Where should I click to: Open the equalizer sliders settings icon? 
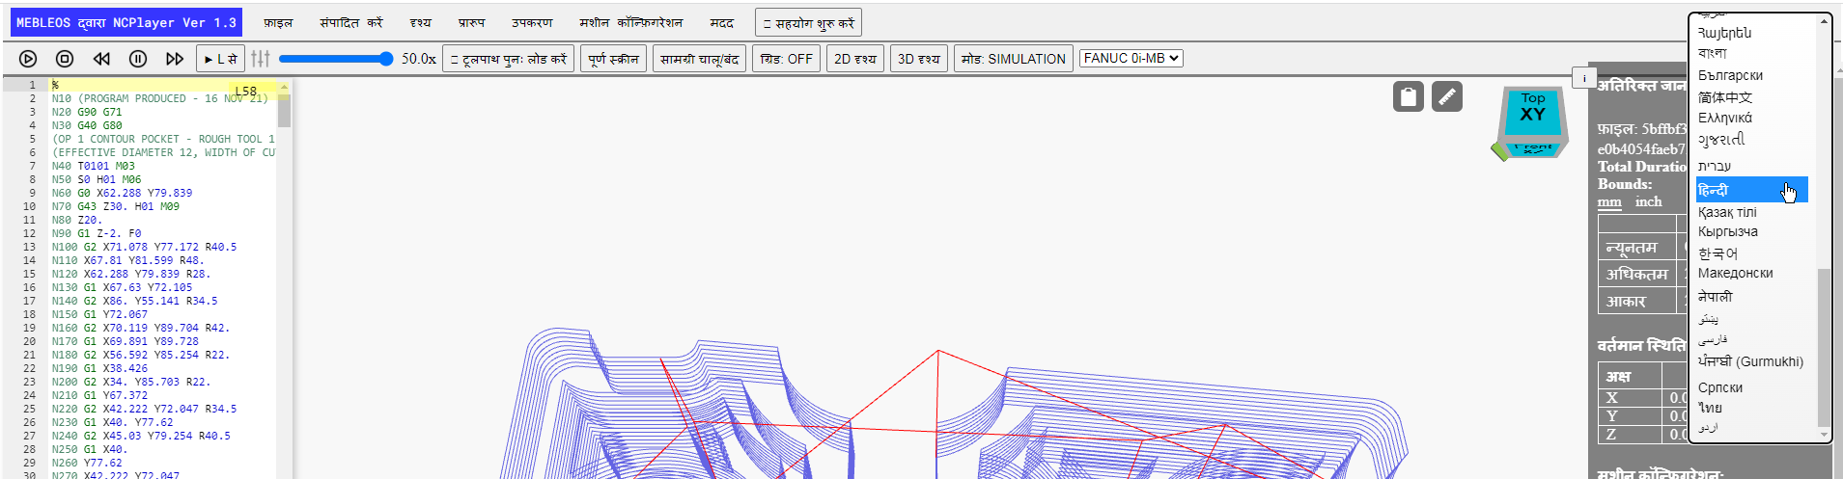coord(261,59)
